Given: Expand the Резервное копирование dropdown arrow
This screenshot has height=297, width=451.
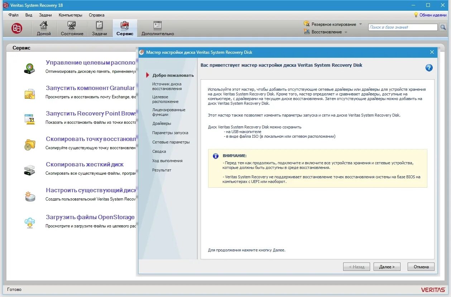Looking at the screenshot, I should (x=360, y=24).
